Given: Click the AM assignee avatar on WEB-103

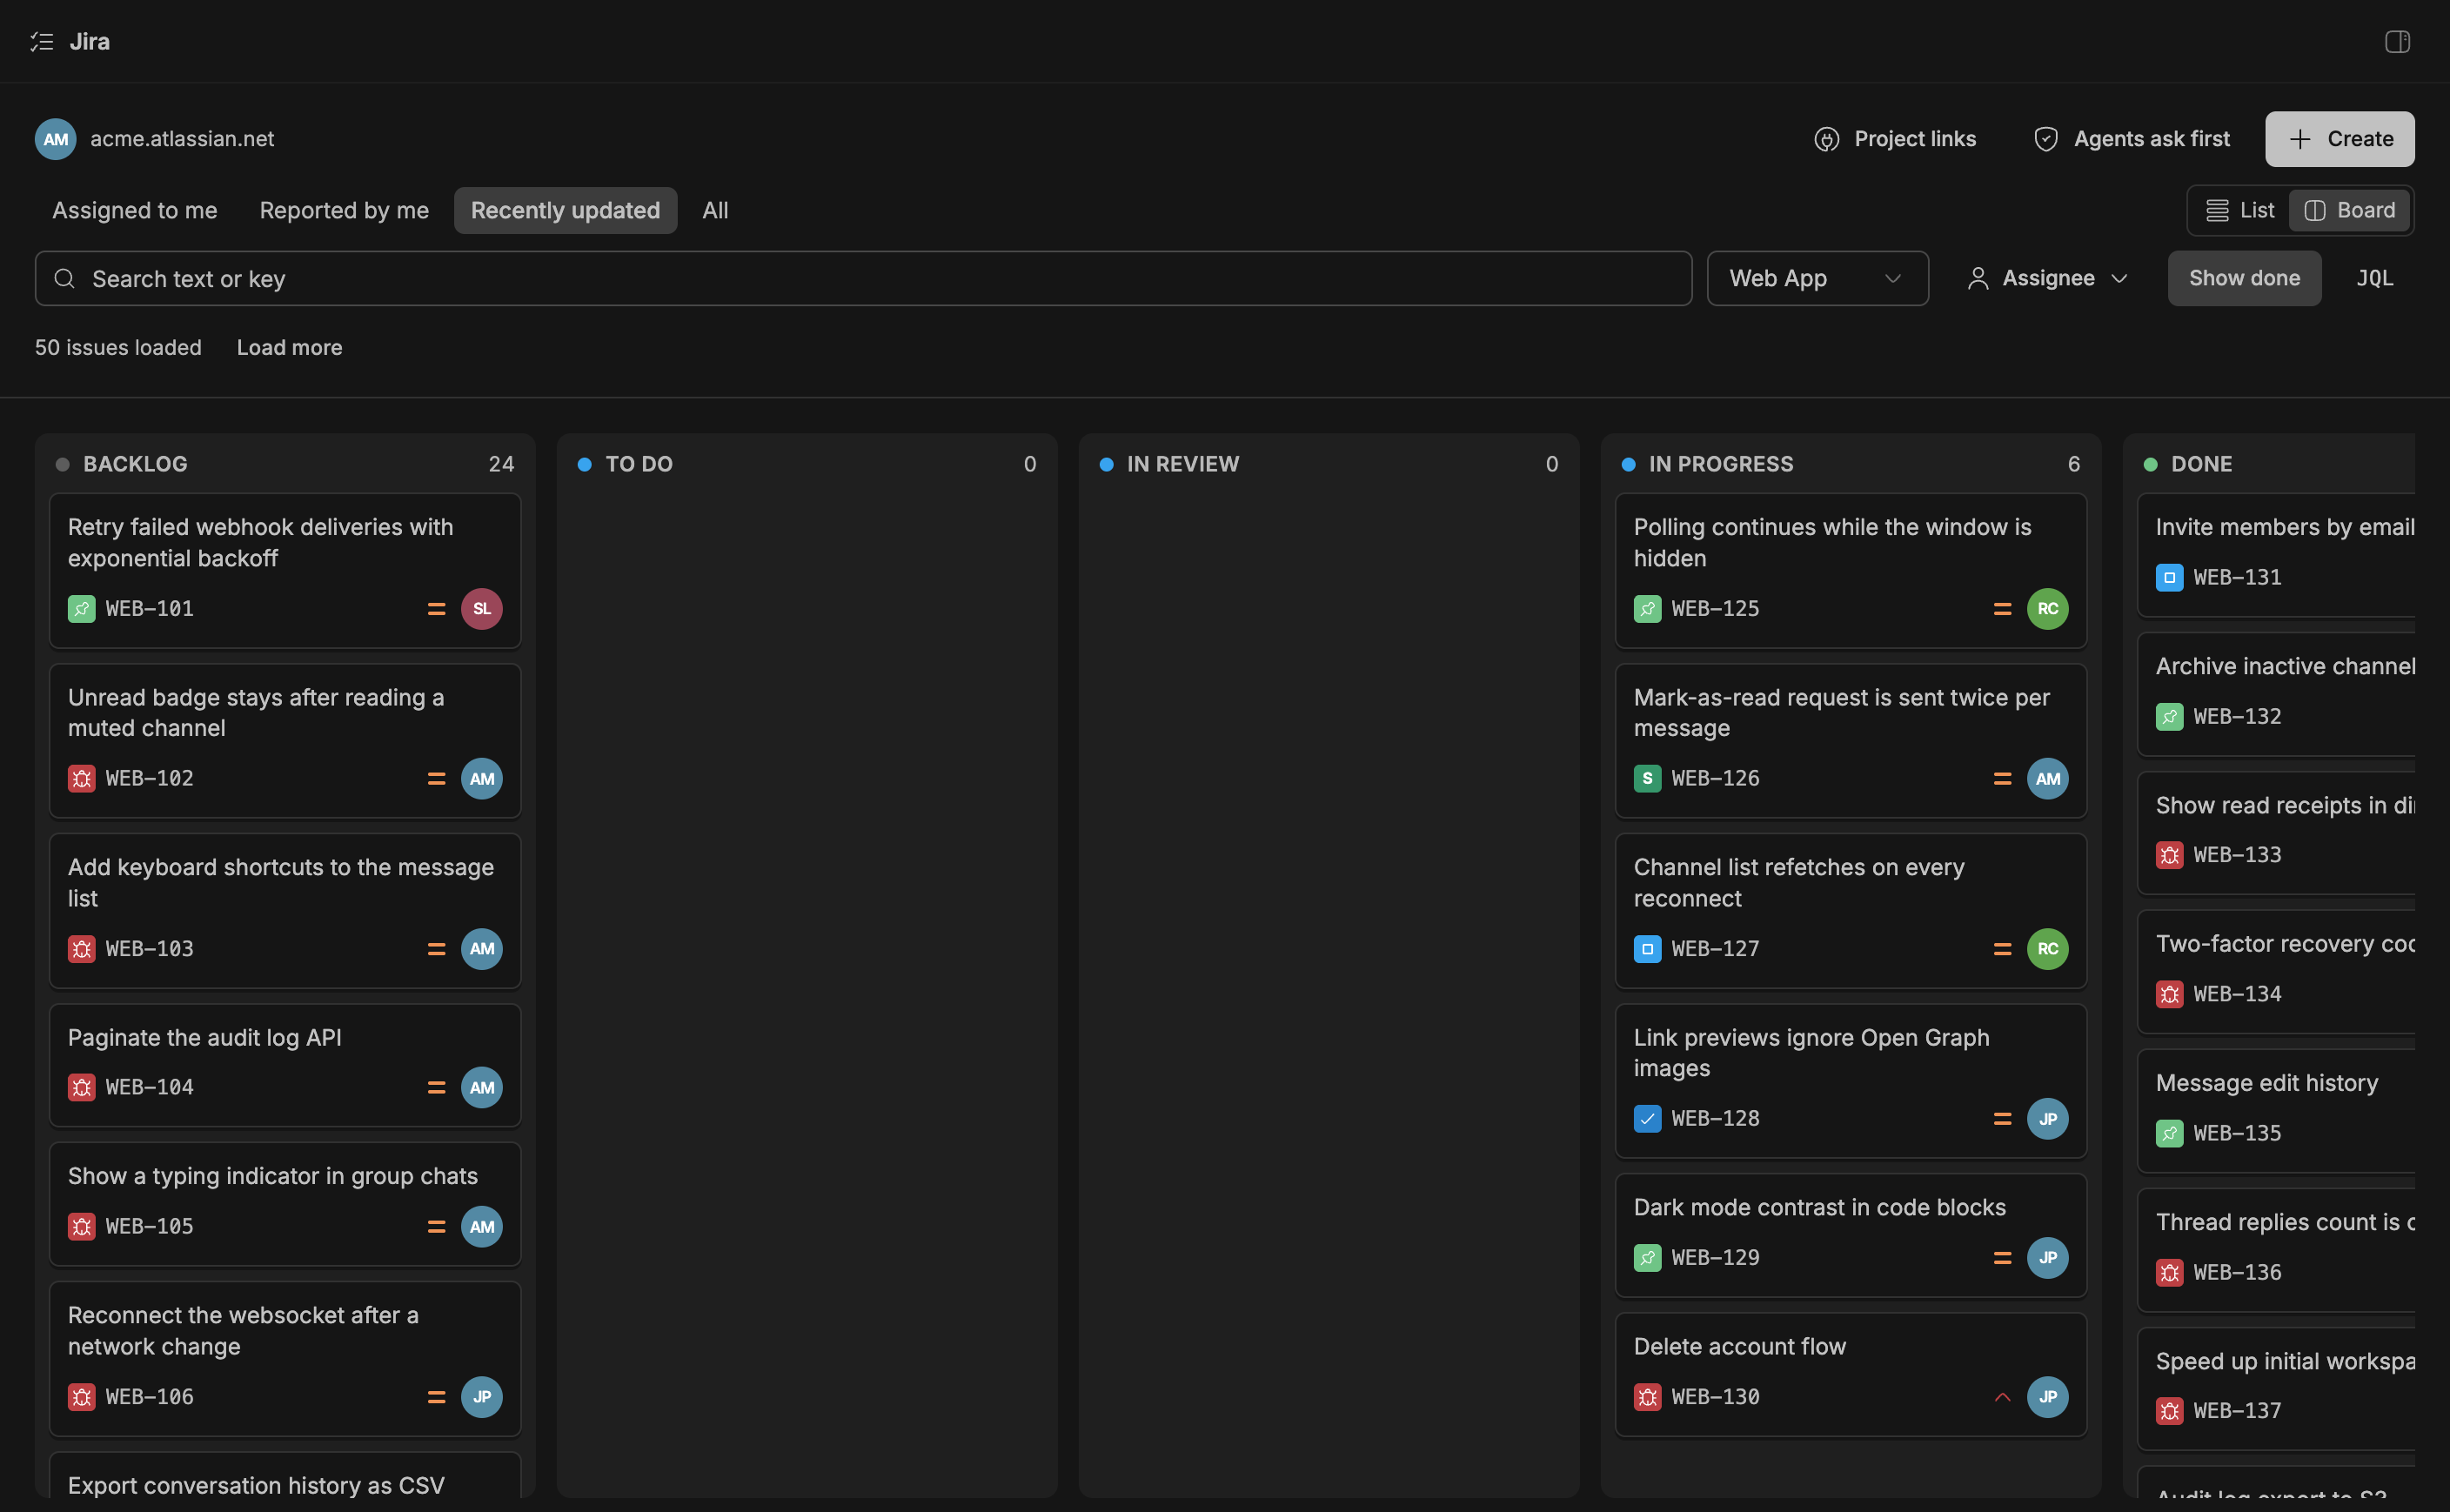Looking at the screenshot, I should [482, 948].
